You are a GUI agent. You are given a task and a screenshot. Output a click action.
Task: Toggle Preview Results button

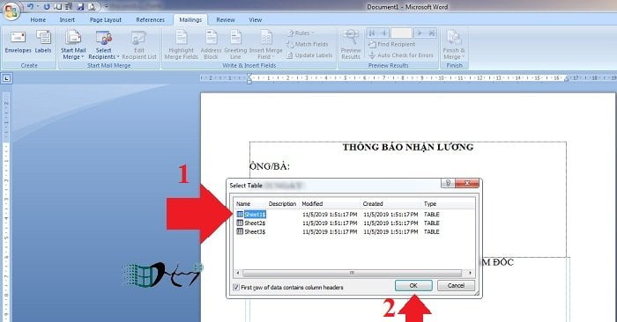pos(351,45)
